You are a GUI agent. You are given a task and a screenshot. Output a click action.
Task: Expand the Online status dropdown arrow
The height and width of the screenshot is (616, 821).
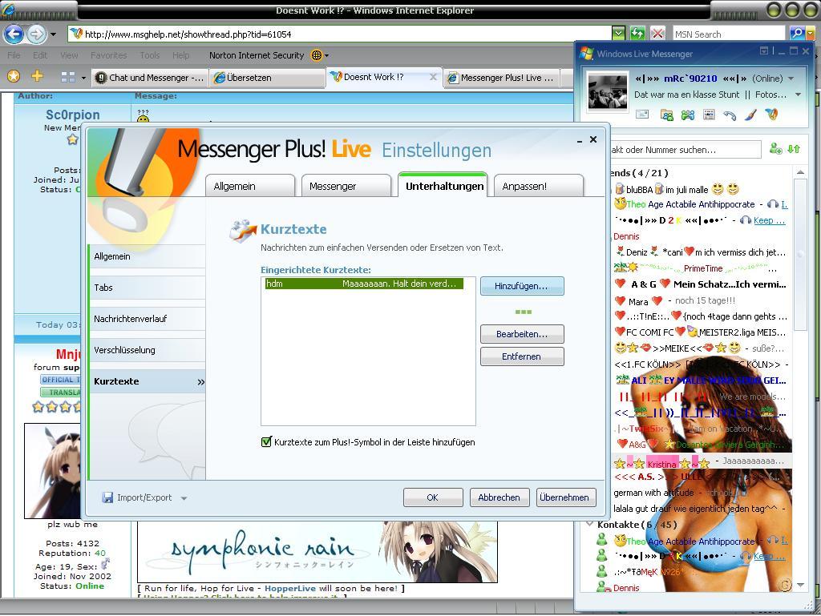(x=791, y=79)
